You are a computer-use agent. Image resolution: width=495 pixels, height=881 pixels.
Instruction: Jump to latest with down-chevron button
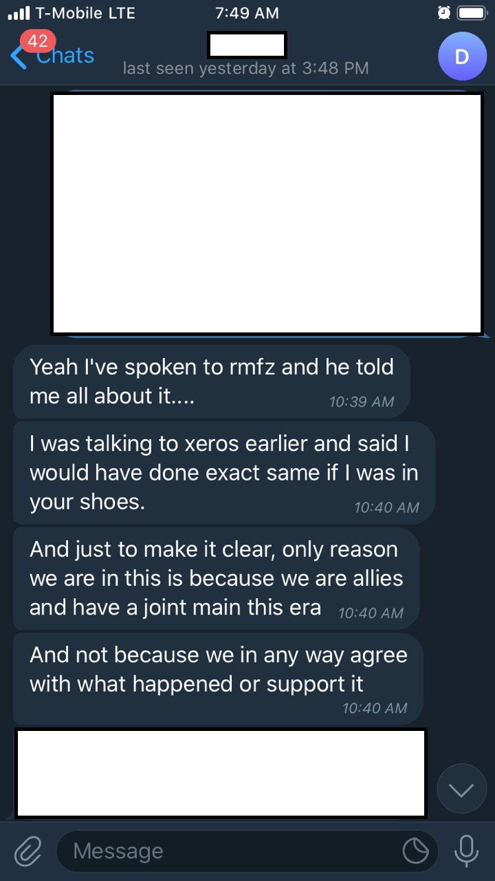[461, 789]
